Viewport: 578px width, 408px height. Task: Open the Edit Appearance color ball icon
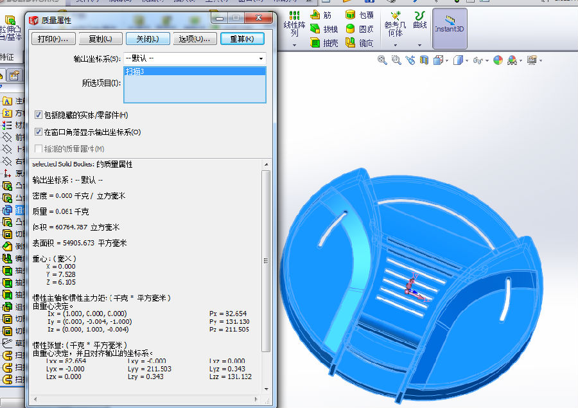point(498,60)
